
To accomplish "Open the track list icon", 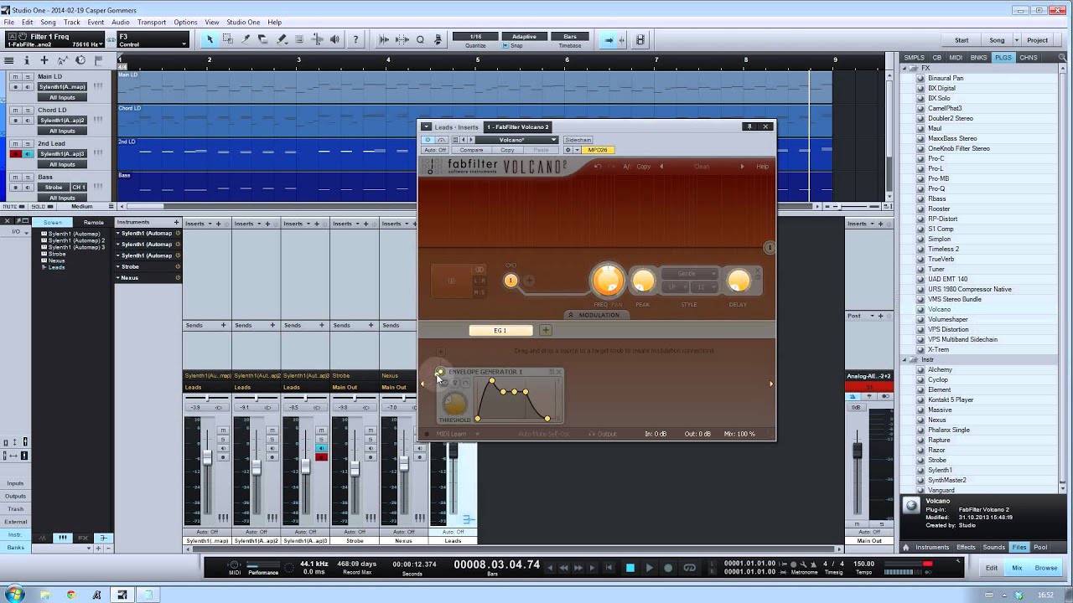I will (x=8, y=60).
